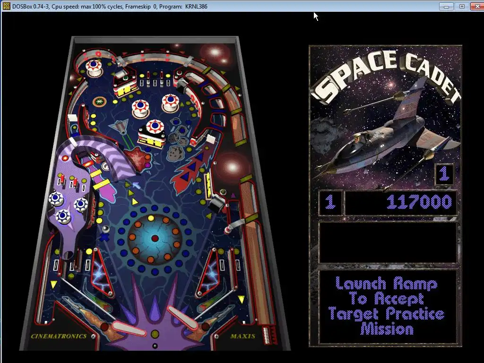Screen dimensions: 484x363
Task: Click the MAXIS label on the table
Action: [x=242, y=336]
